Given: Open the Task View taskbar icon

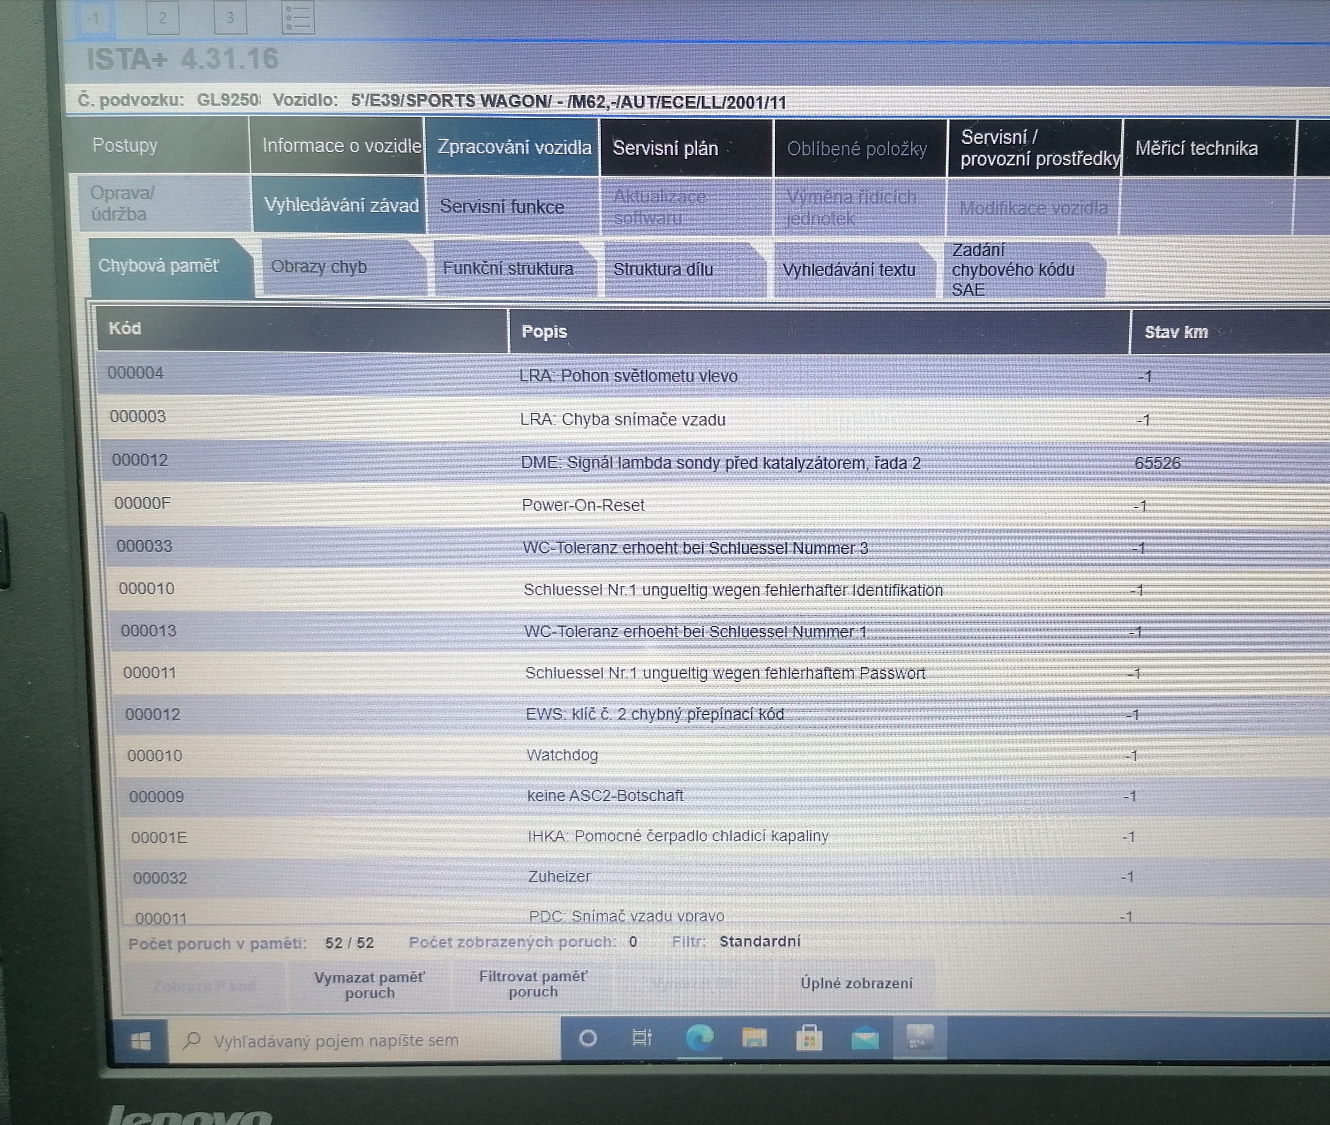Looking at the screenshot, I should pyautogui.click(x=642, y=1038).
